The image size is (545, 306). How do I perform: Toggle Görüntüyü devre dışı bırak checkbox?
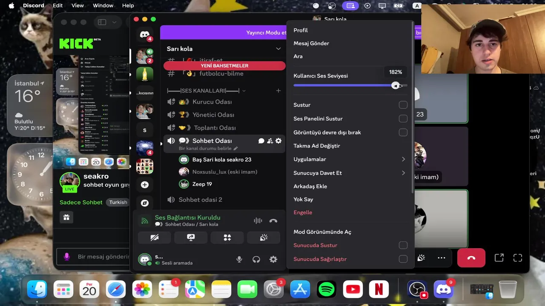403,133
